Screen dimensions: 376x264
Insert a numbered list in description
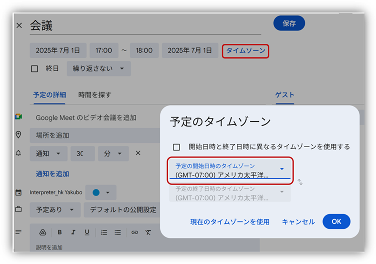pyautogui.click(x=104, y=232)
